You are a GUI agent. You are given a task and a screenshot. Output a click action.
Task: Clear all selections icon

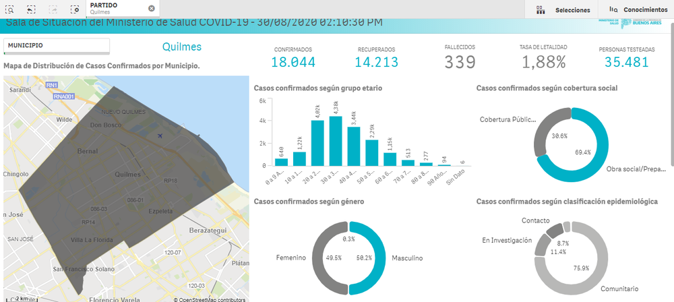pos(75,9)
